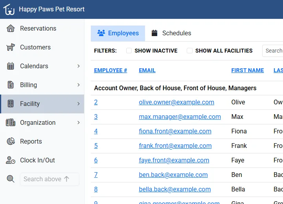Click the Reports pie chart icon
The width and height of the screenshot is (283, 204).
(11, 141)
